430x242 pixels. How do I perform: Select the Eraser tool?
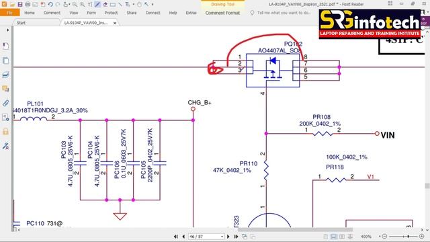point(105,5)
